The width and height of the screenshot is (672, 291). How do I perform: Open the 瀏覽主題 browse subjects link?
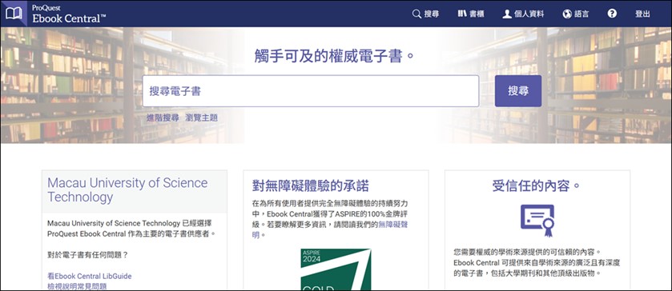tap(201, 118)
